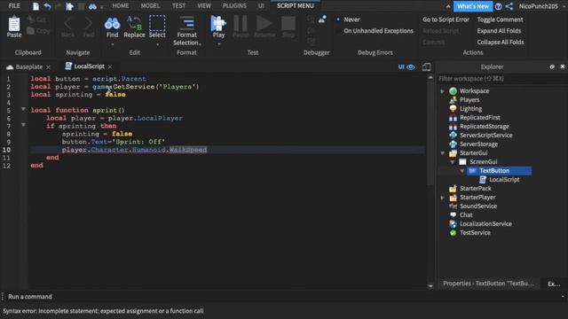Click the Select tool icon

pos(157,24)
